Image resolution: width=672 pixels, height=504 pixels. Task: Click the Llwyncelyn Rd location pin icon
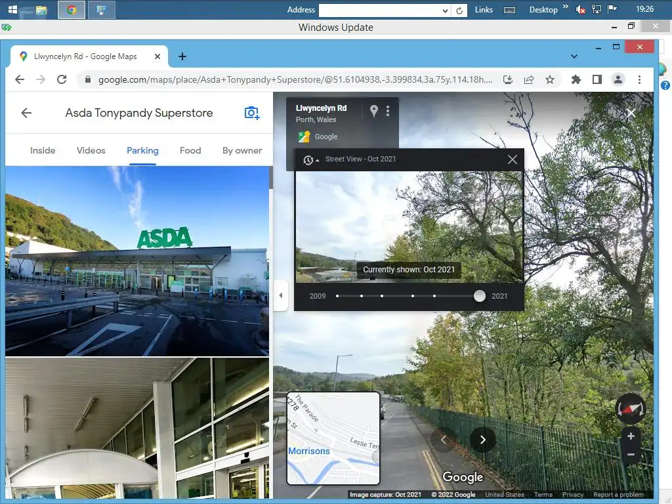tap(373, 111)
